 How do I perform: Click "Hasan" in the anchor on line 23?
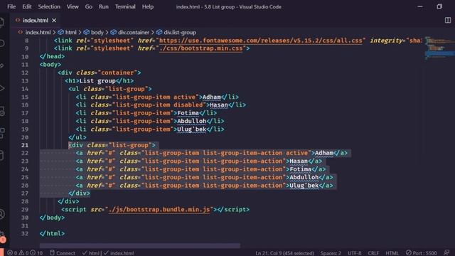click(x=299, y=161)
